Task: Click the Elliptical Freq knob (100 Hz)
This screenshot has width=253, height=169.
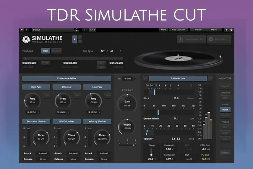Action: [63, 101]
